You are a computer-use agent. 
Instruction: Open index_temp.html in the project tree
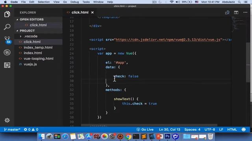(x=38, y=47)
